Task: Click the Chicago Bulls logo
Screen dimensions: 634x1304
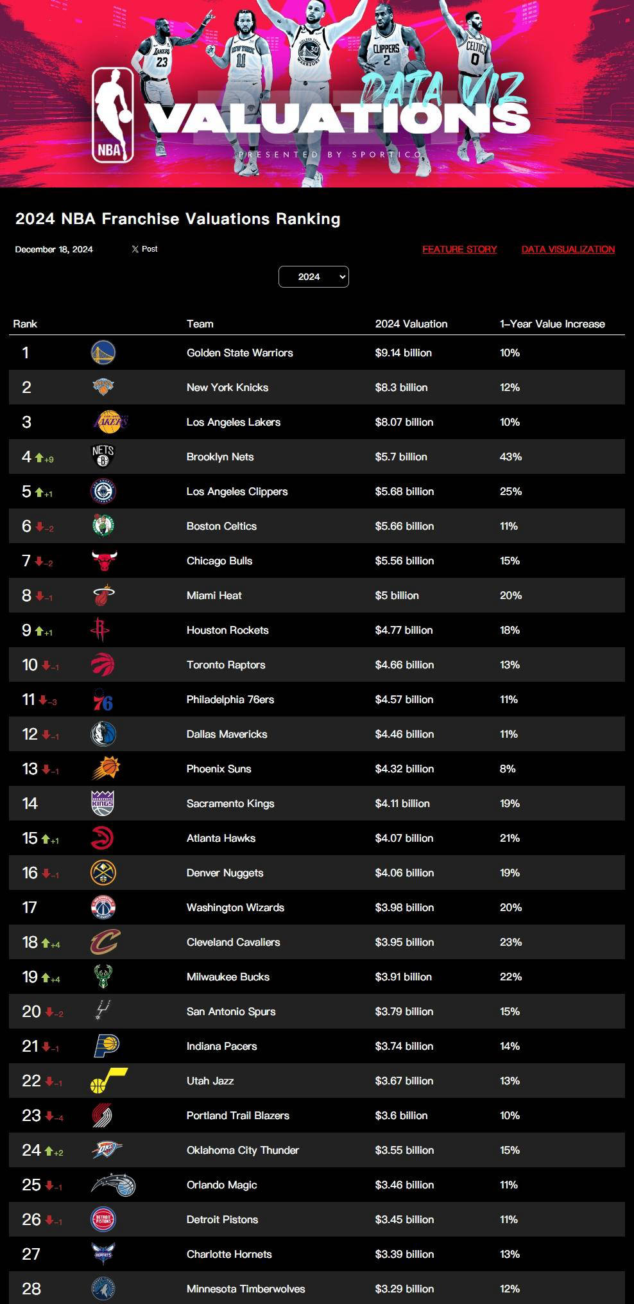Action: (x=104, y=561)
